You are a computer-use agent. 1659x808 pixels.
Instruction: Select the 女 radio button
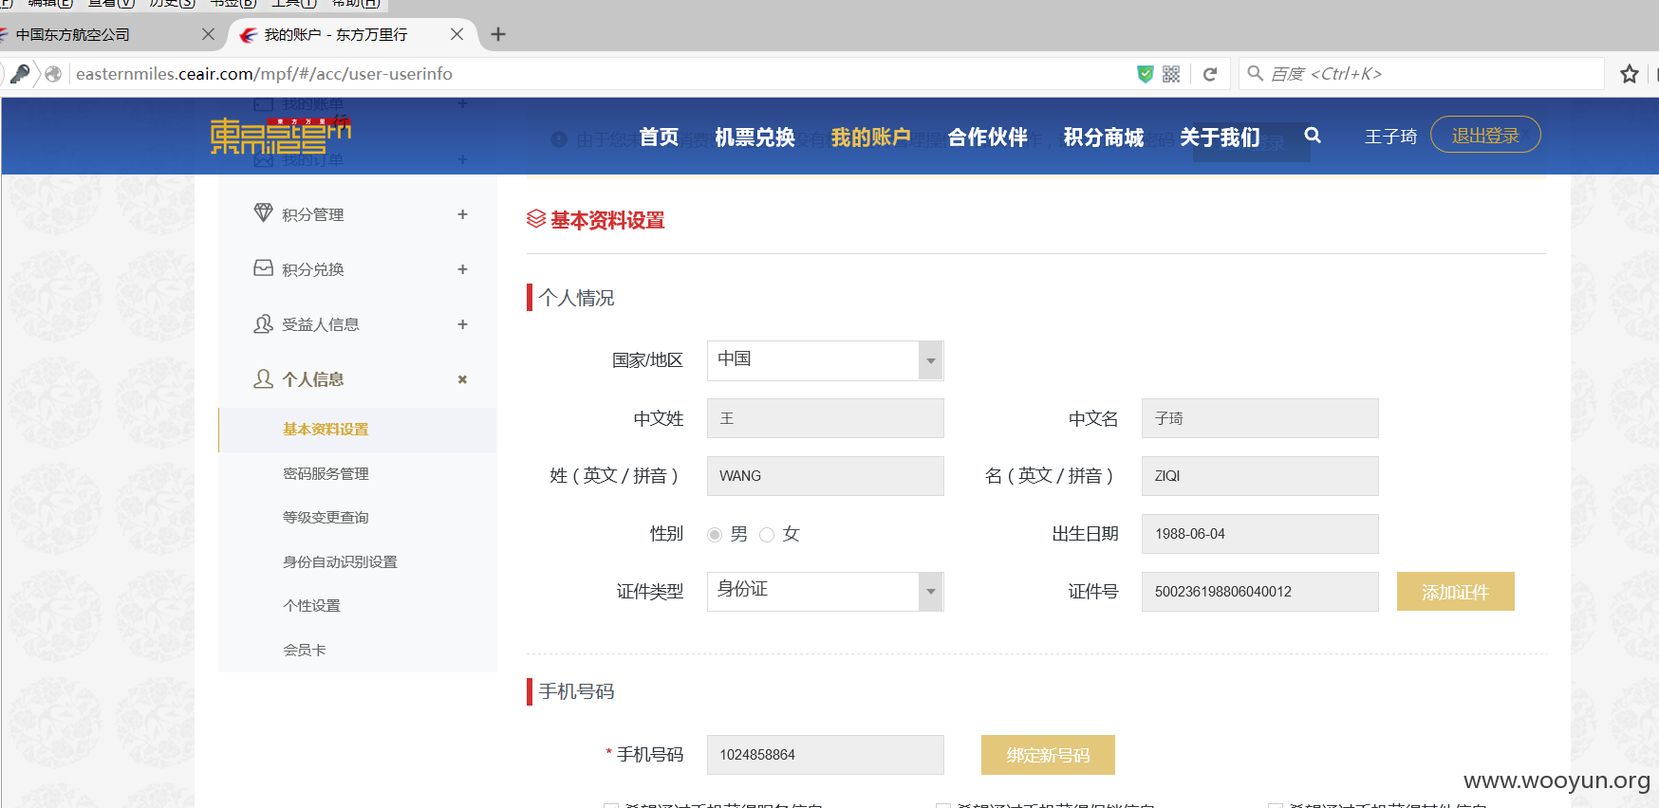(767, 535)
